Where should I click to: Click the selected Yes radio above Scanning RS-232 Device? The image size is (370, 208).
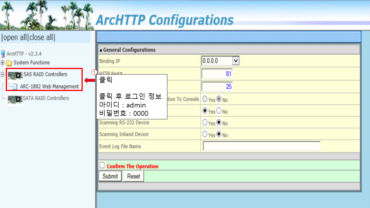point(205,111)
